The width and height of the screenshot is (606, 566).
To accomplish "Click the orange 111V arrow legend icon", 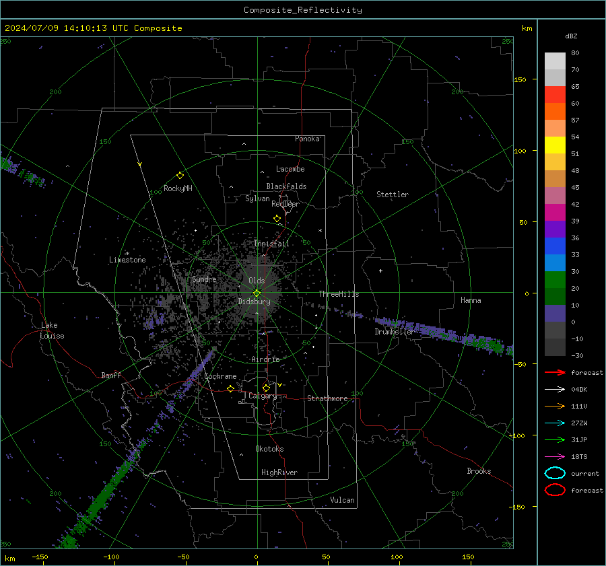I will point(555,406).
